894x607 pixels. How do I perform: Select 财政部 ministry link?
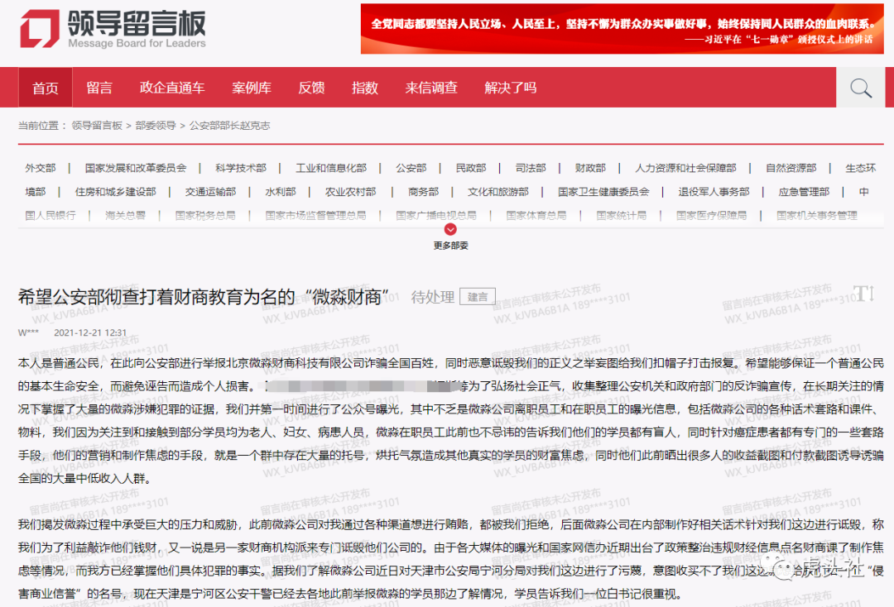coord(590,168)
